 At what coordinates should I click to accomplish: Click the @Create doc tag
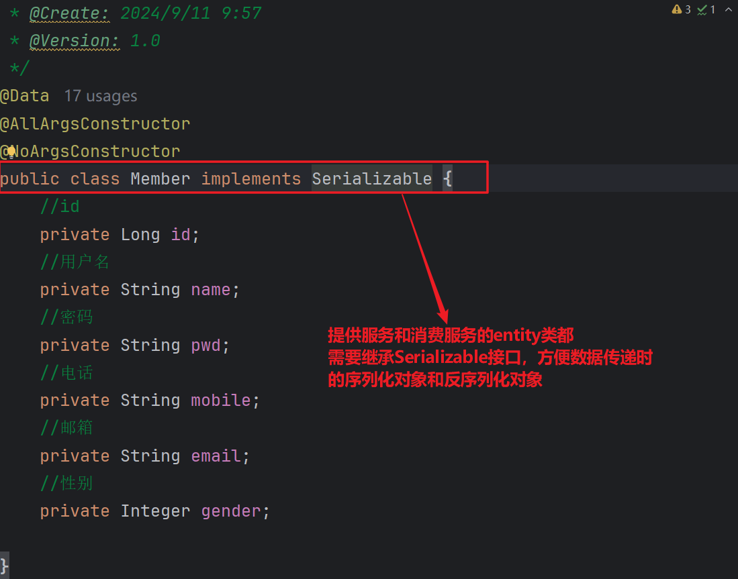(70, 13)
